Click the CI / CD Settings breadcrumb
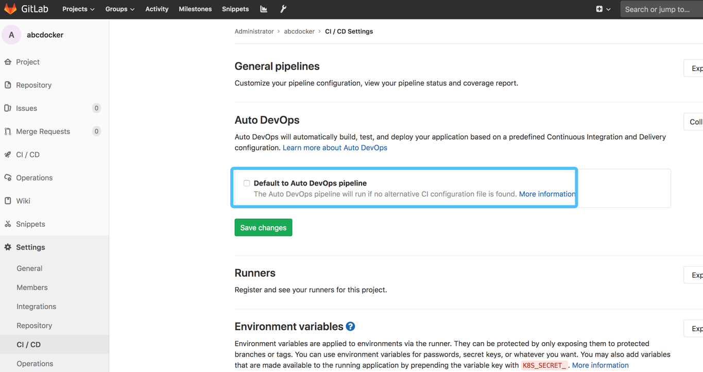This screenshot has height=372, width=703. [349, 31]
